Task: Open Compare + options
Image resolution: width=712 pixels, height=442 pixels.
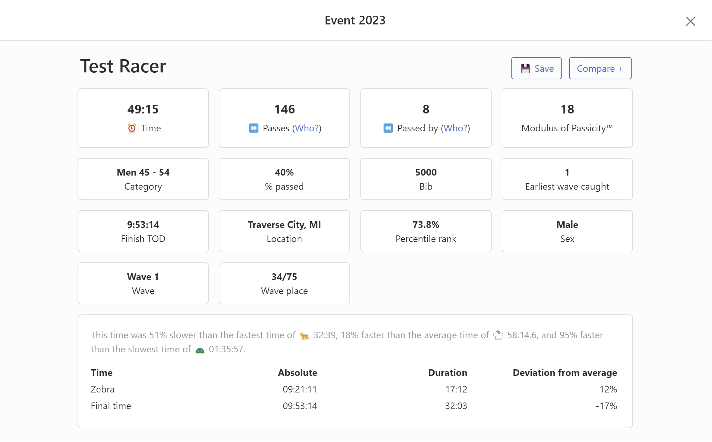Action: coord(600,68)
